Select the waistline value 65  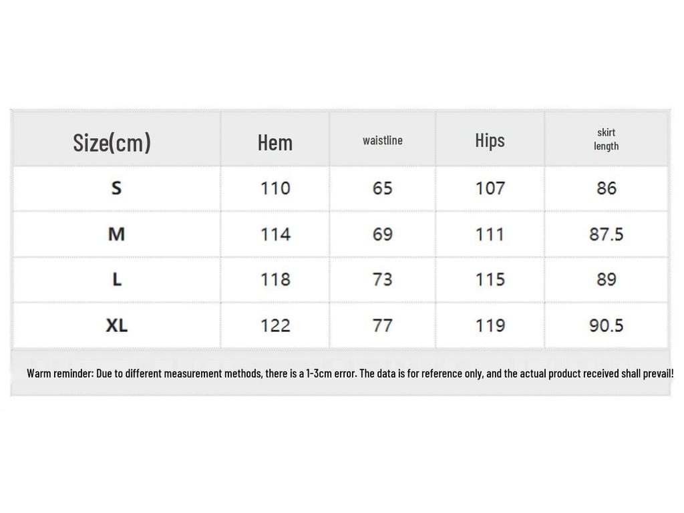coord(383,188)
